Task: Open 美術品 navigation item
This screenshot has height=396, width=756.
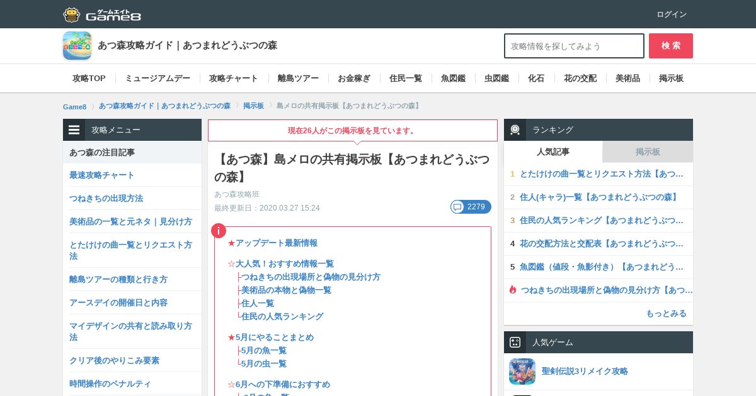Action: click(628, 78)
